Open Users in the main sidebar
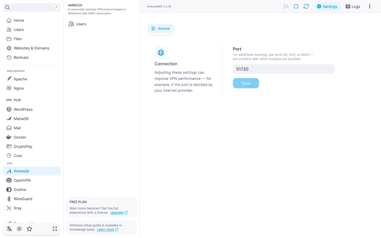 [x=32, y=30]
